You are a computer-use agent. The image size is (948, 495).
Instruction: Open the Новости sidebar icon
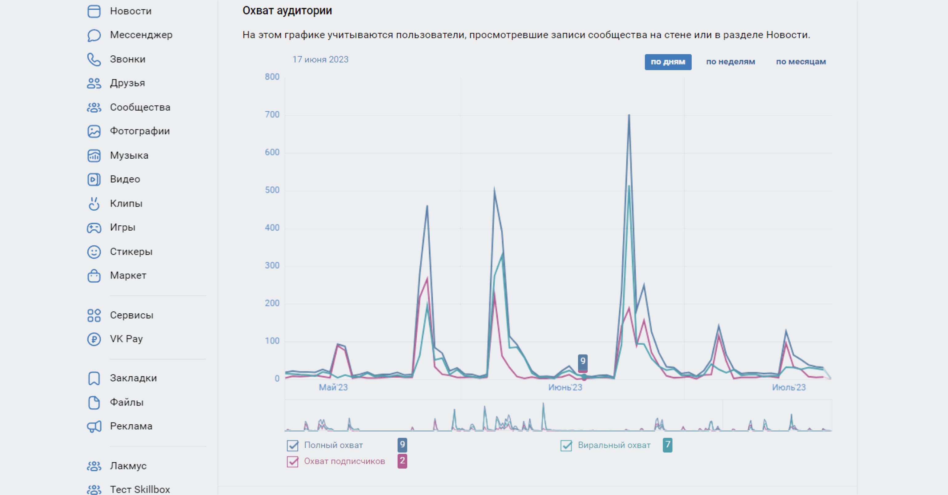(94, 11)
